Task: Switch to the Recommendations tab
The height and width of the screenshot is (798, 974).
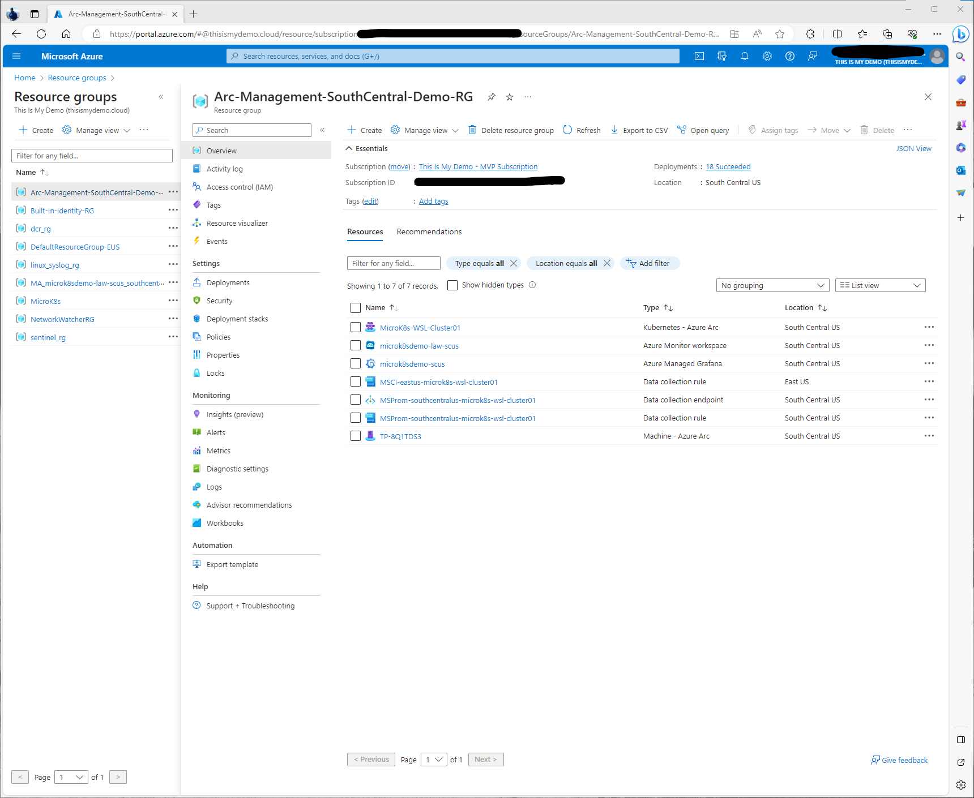Action: 429,231
